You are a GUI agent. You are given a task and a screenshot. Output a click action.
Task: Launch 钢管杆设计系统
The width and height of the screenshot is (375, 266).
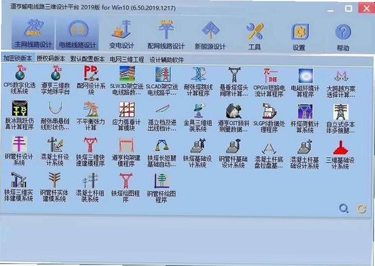pyautogui.click(x=19, y=151)
